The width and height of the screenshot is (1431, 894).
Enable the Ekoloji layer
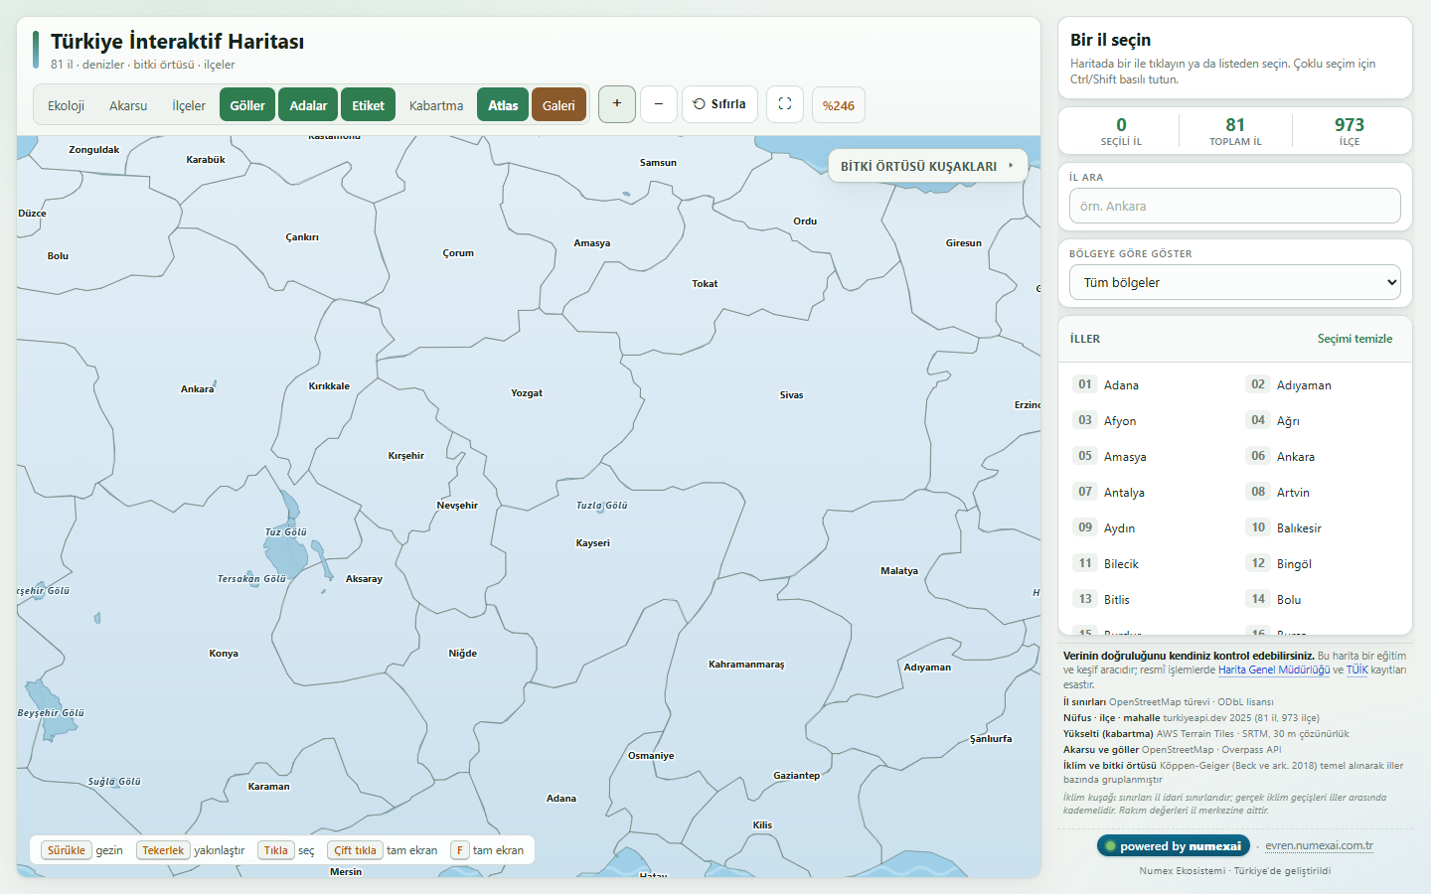[x=67, y=105]
